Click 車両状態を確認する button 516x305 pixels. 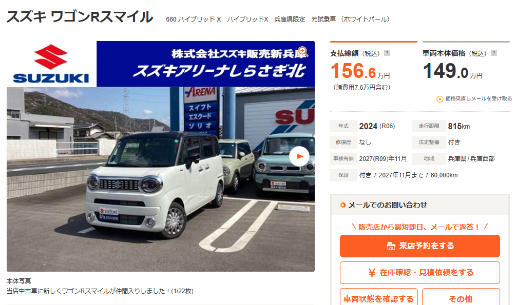pos(379,297)
